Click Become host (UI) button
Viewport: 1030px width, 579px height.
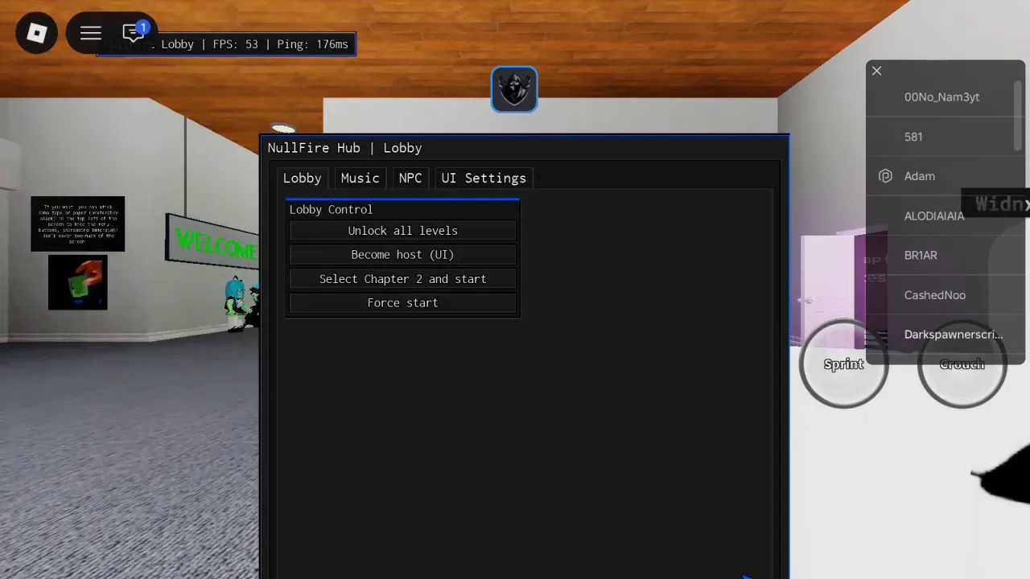point(402,255)
